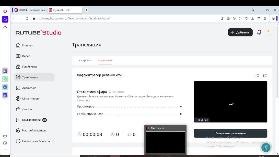
Task: Open bookmarks star in Opera sidebar
Action: point(5,28)
